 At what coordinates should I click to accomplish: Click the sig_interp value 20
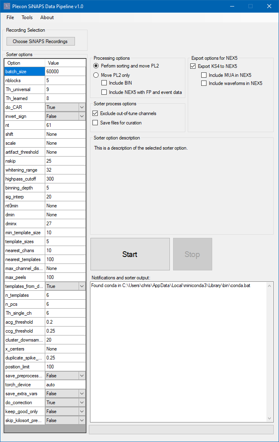[x=65, y=197]
